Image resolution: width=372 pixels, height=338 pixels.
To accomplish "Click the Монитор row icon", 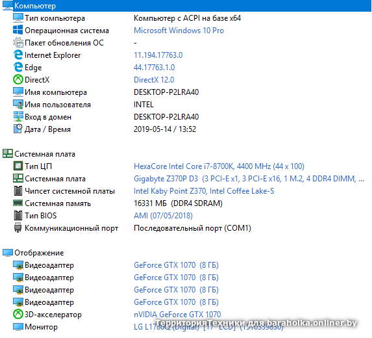I will [18, 327].
